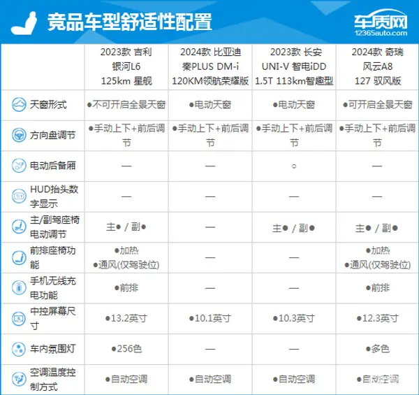Image resolution: width=419 pixels, height=395 pixels.
Task: Click the 天窗形式 row label
Action: pyautogui.click(x=48, y=105)
